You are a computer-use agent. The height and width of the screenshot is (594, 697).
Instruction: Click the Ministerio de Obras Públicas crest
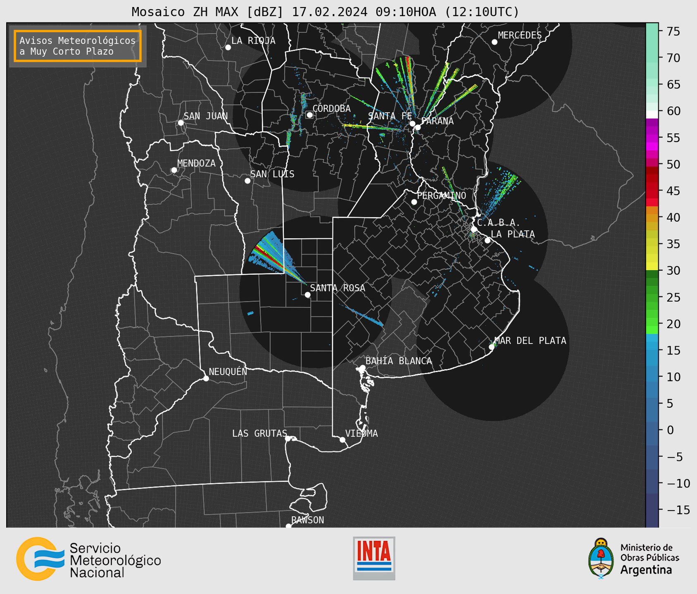pyautogui.click(x=601, y=558)
